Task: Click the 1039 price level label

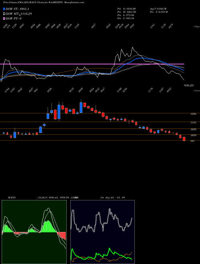Action: point(193,135)
